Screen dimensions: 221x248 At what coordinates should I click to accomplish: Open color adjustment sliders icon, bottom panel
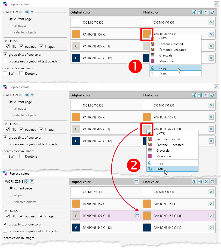point(200,182)
